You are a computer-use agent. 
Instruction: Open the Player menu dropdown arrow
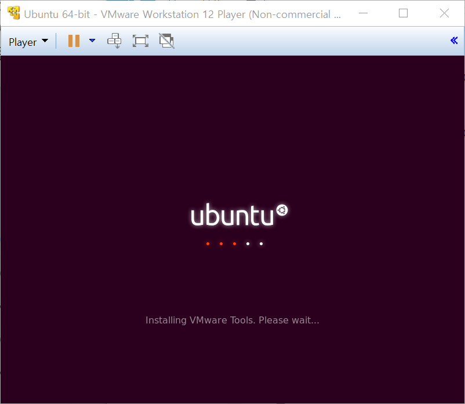[x=44, y=41]
